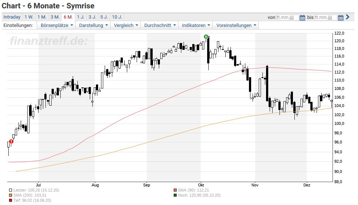Select the 10 J. timeframe tab
358x205 pixels.
pos(117,17)
